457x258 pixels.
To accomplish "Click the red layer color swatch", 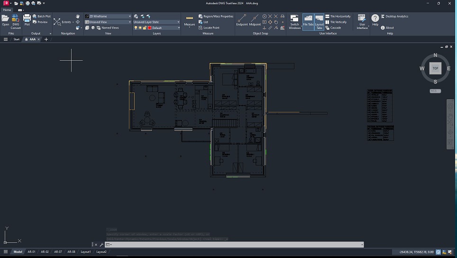I will [x=149, y=28].
